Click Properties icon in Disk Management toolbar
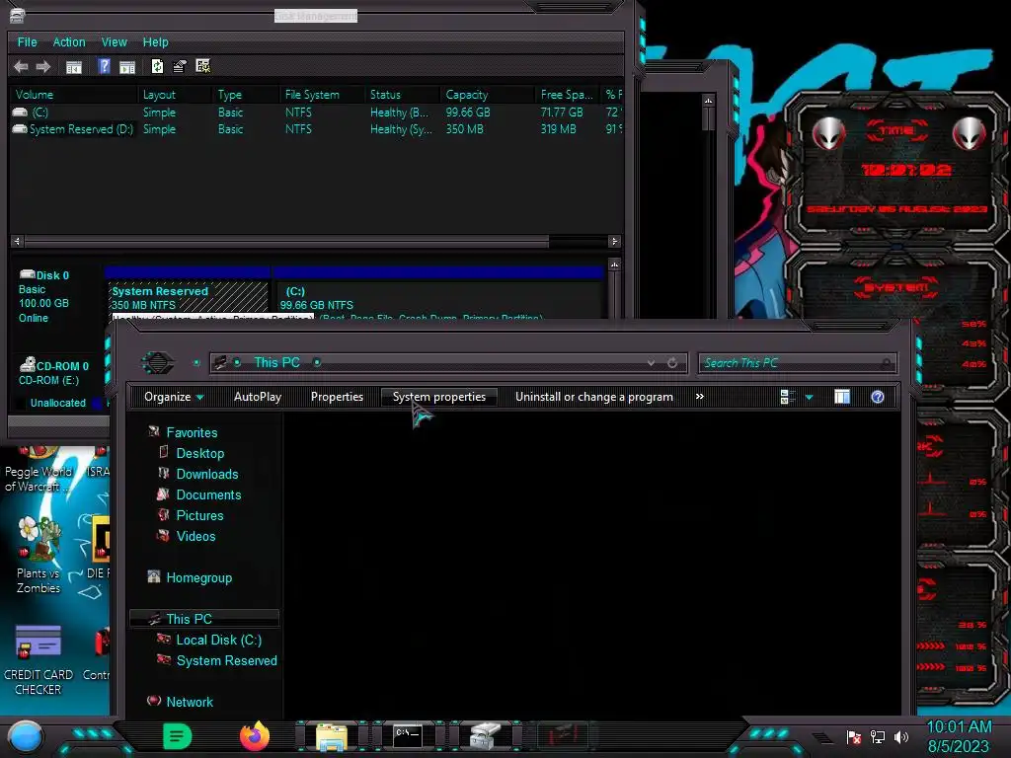Screen dimensions: 1011x758 pyautogui.click(x=180, y=66)
